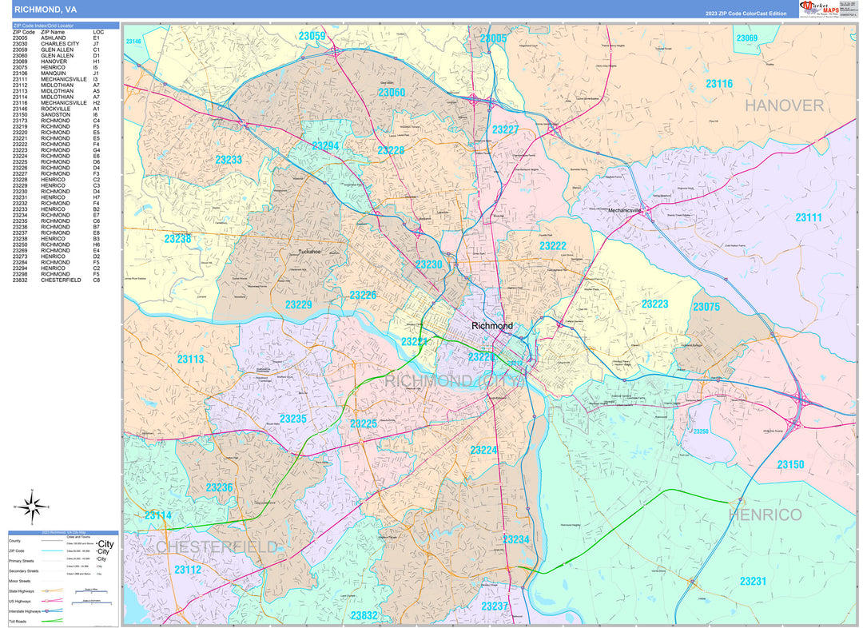Click the HANOVER county label
Image resolution: width=863 pixels, height=628 pixels.
click(784, 105)
